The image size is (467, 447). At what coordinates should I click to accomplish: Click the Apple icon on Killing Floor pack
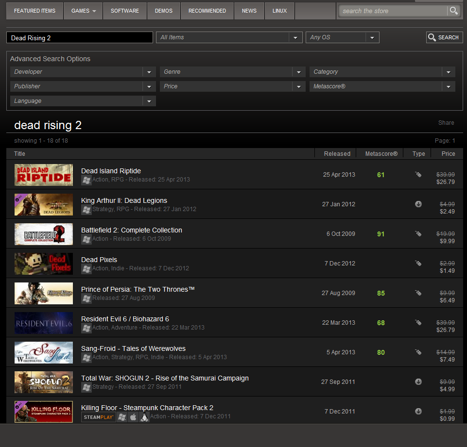pyautogui.click(x=133, y=417)
